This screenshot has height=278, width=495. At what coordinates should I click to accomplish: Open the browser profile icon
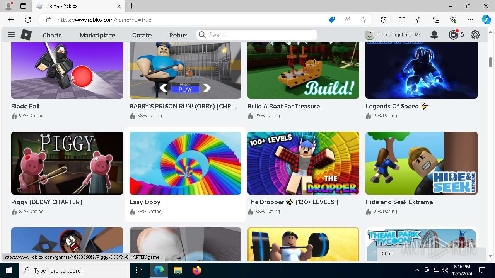9,6
